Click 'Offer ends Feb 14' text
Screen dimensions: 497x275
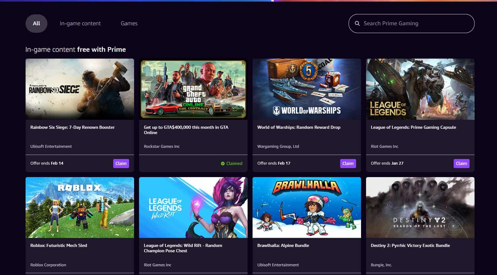click(47, 163)
